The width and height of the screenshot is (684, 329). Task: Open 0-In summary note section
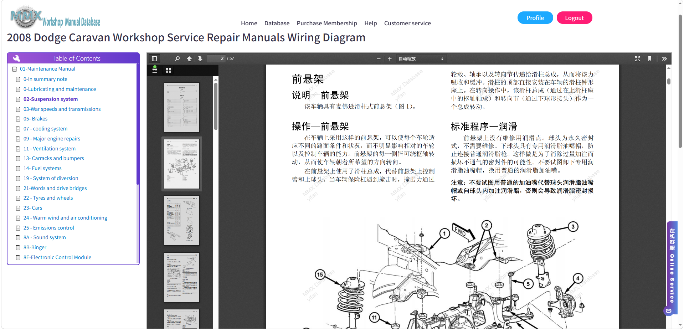click(x=45, y=79)
